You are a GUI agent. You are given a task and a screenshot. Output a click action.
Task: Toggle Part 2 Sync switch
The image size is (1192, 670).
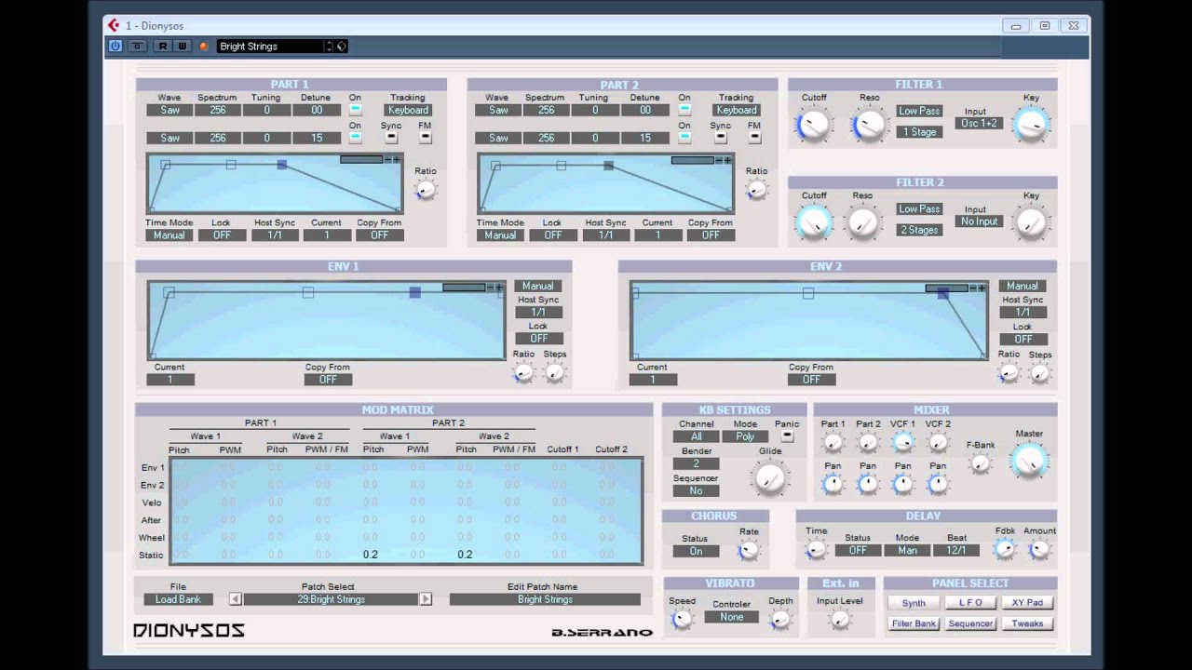721,138
